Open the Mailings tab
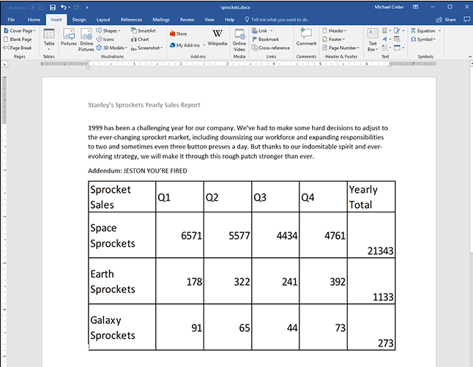Image resolution: width=473 pixels, height=367 pixels. click(x=161, y=19)
